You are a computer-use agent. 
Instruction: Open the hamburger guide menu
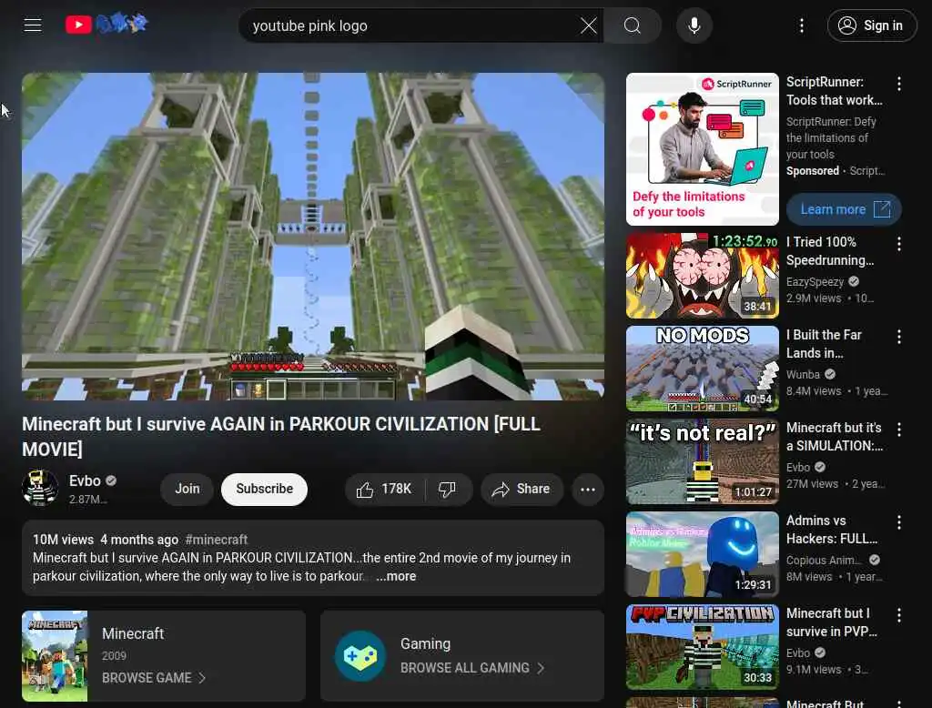point(33,25)
